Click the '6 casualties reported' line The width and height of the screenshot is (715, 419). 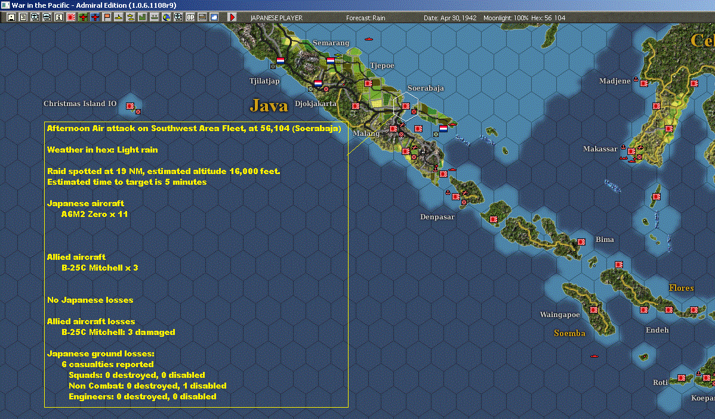(x=107, y=364)
